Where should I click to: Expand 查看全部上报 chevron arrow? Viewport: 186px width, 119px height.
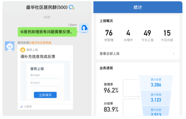point(174,54)
